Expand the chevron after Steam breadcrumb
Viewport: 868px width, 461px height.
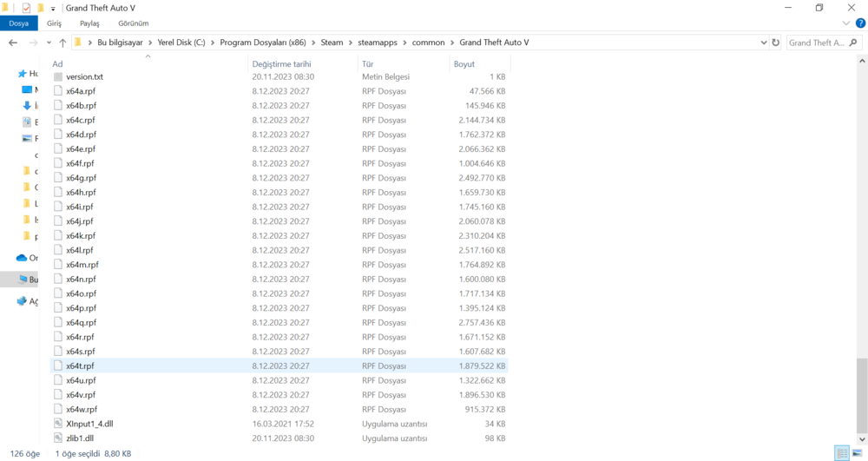(351, 43)
